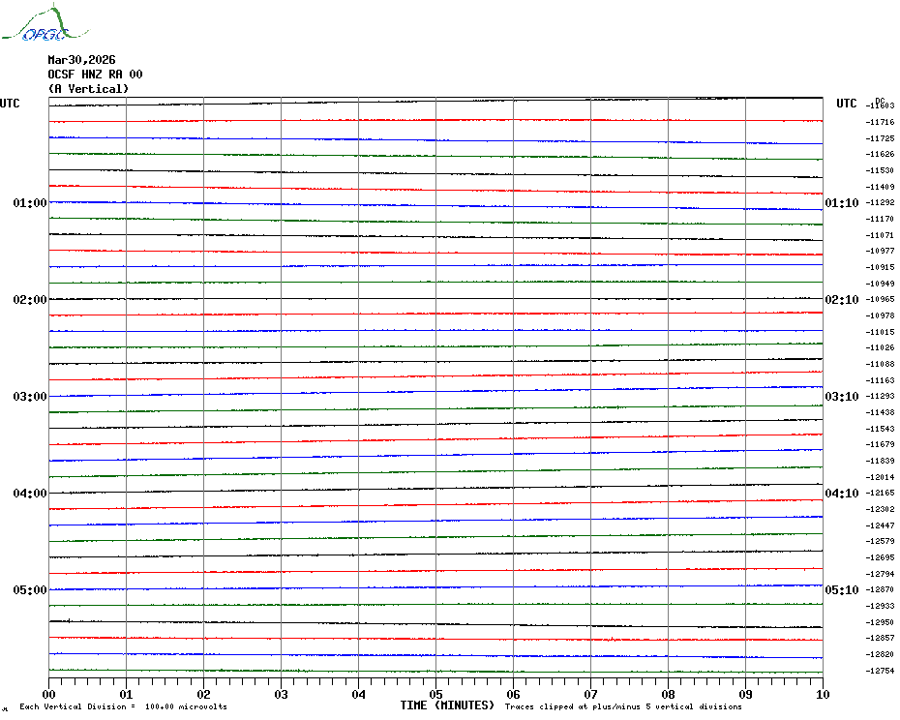Click the OCSF HNZ RA 00 station label
This screenshot has width=900, height=720.
pyautogui.click(x=95, y=75)
